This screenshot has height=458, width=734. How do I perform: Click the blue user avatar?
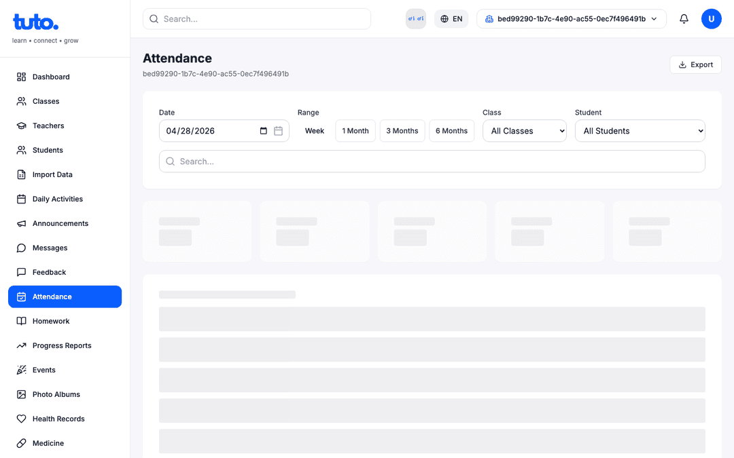711,19
